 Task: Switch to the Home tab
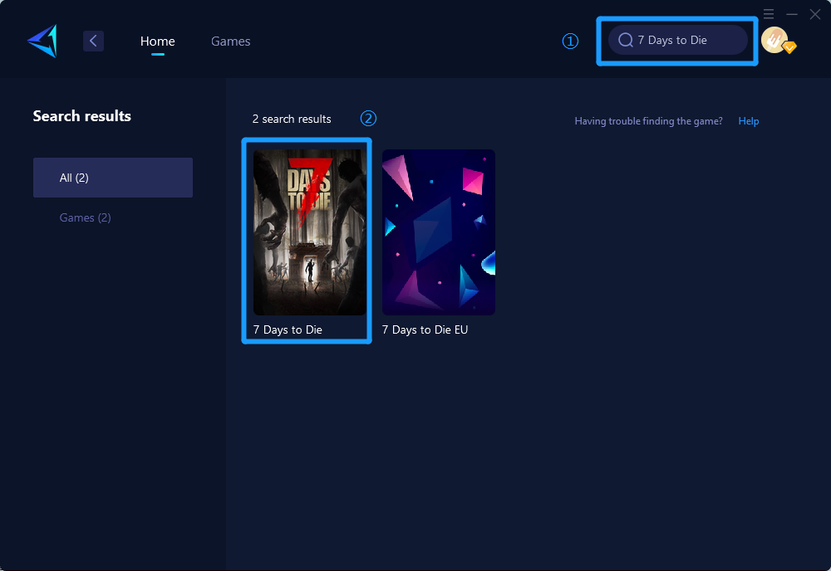157,41
